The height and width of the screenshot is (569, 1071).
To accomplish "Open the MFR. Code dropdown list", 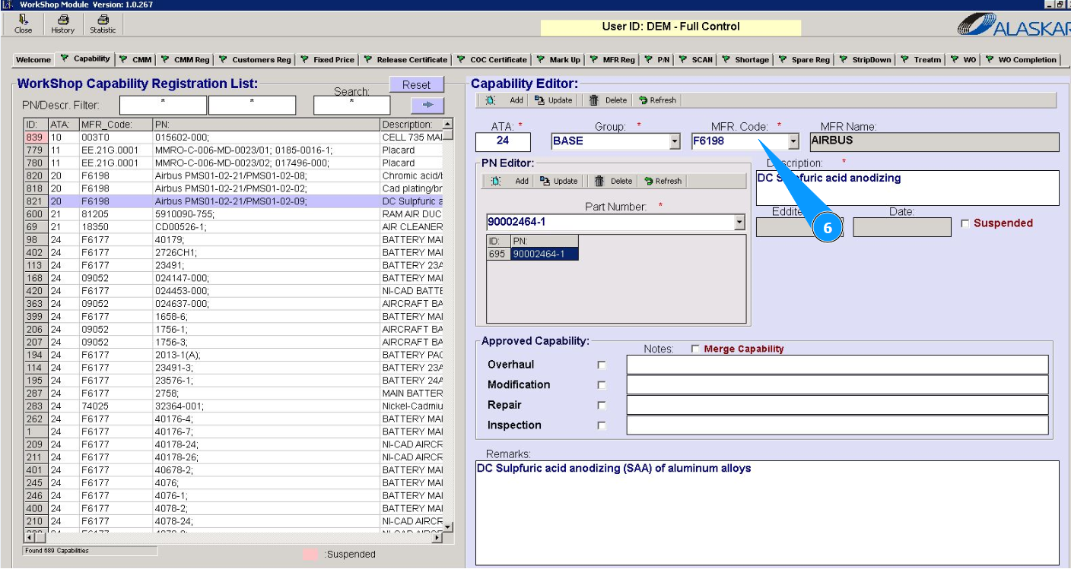I will 793,141.
